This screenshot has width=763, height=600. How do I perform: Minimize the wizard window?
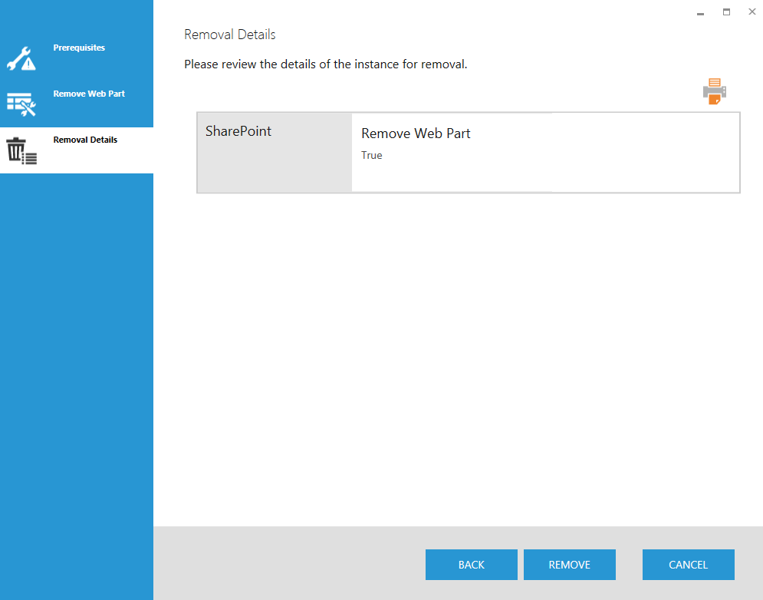click(x=700, y=12)
